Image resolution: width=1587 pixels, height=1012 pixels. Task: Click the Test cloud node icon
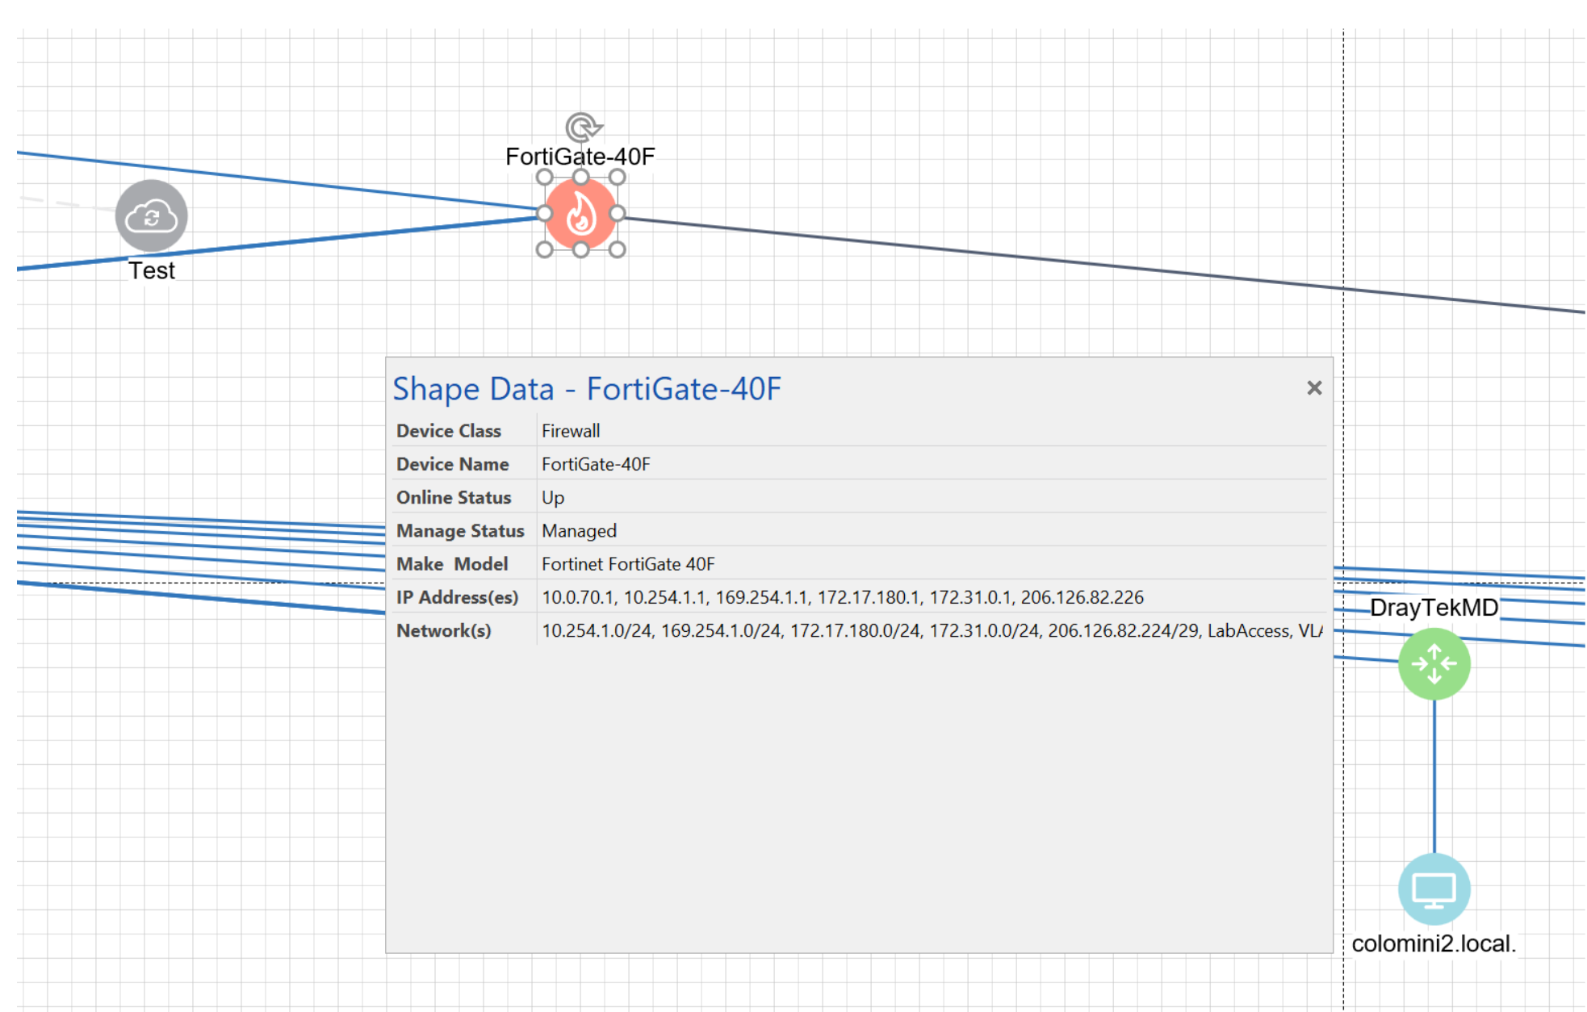point(152,215)
